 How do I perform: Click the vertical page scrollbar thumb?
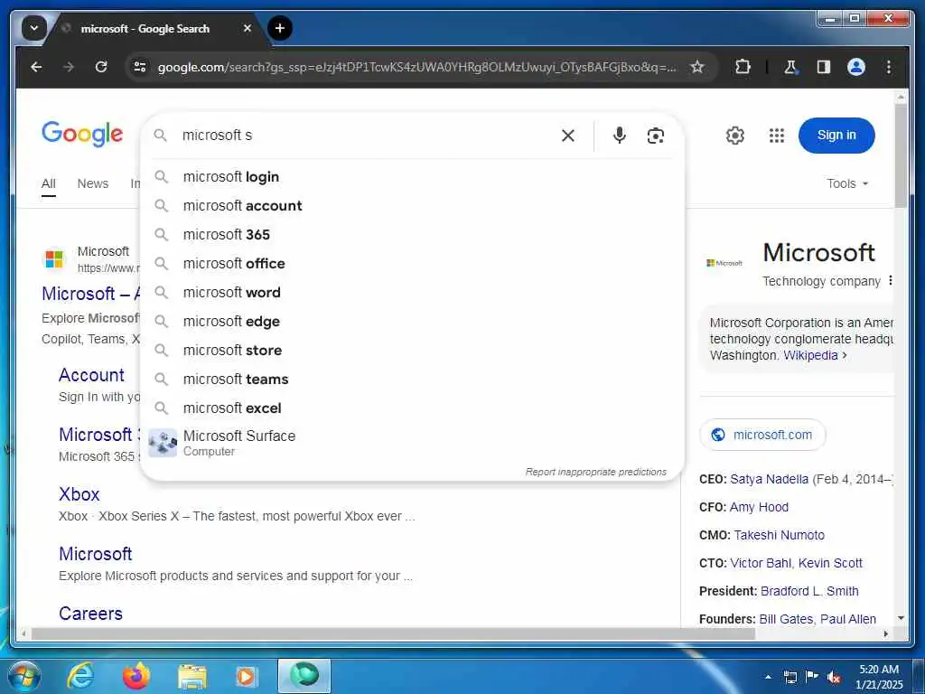[901, 156]
